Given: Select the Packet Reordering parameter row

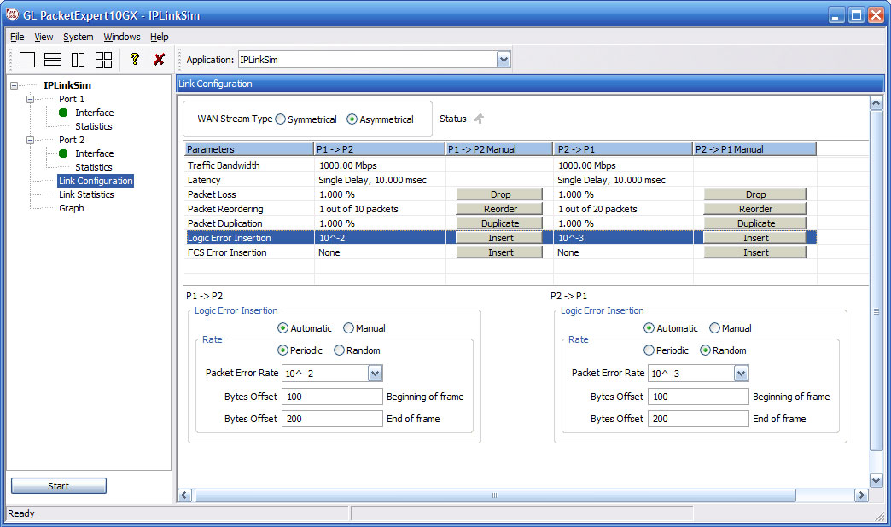Looking at the screenshot, I should point(501,209).
